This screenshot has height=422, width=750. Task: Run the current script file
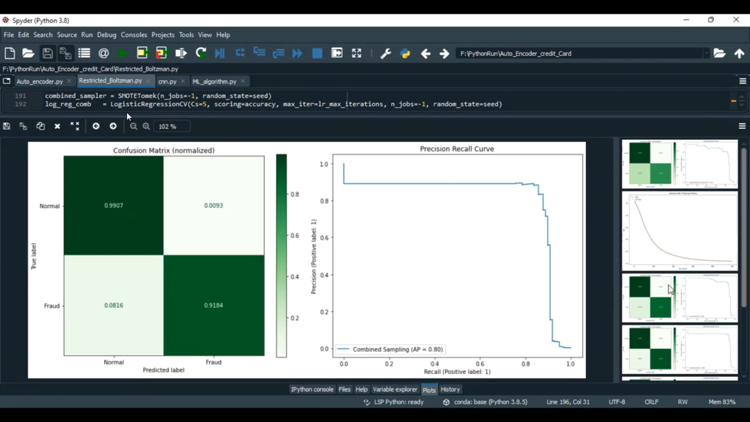point(123,53)
